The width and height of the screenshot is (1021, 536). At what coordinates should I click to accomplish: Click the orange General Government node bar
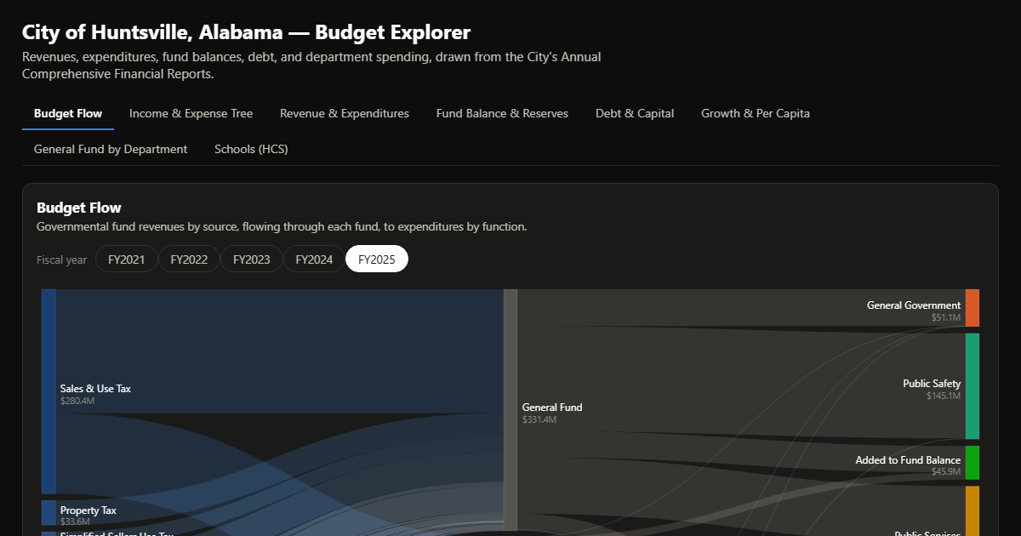pos(973,308)
